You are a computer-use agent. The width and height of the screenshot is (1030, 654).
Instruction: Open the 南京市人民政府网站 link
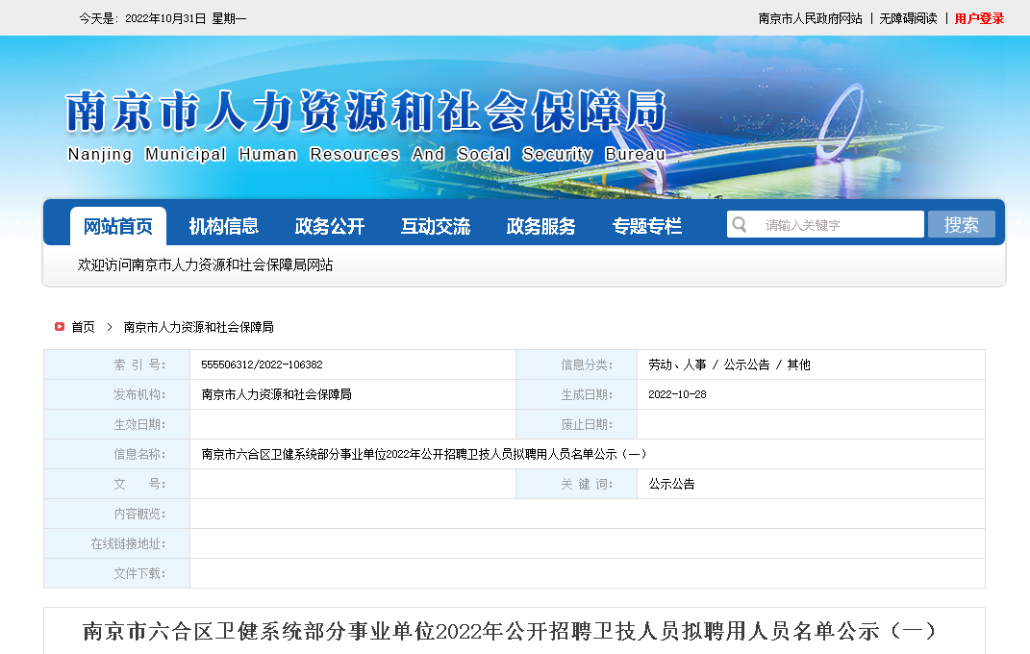(810, 18)
